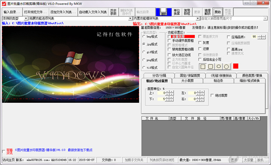Select the square crop shape icon
This screenshot has width=271, height=165.
(x=203, y=66)
